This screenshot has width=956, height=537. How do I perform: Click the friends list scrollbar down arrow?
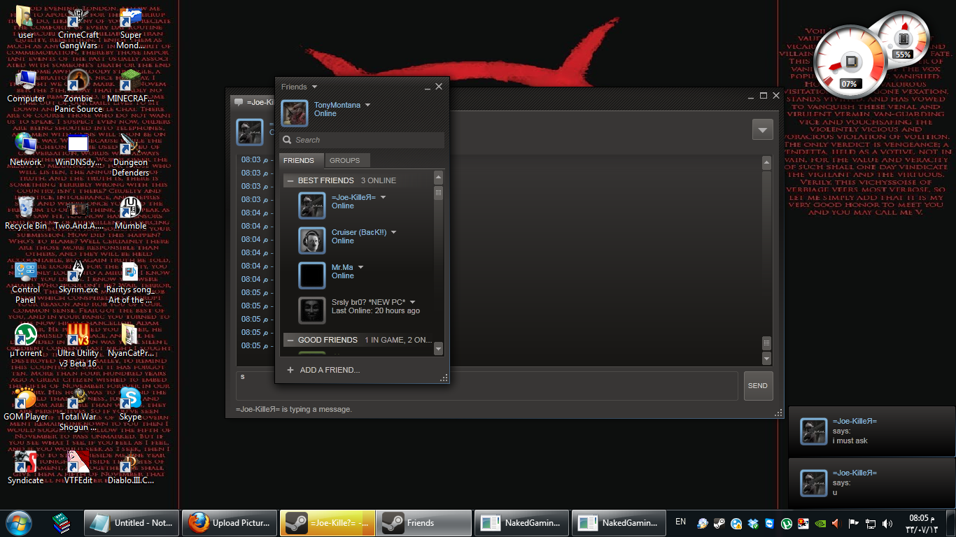click(439, 348)
